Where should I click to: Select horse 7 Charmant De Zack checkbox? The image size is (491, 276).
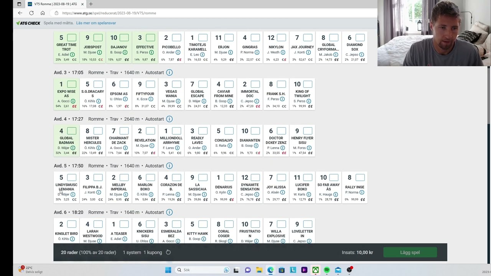click(124, 131)
